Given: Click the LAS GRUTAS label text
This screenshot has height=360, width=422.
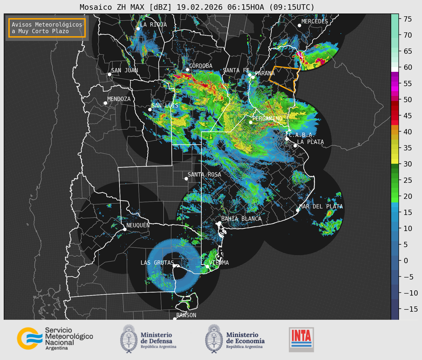Looking at the screenshot, I should click(x=157, y=263).
